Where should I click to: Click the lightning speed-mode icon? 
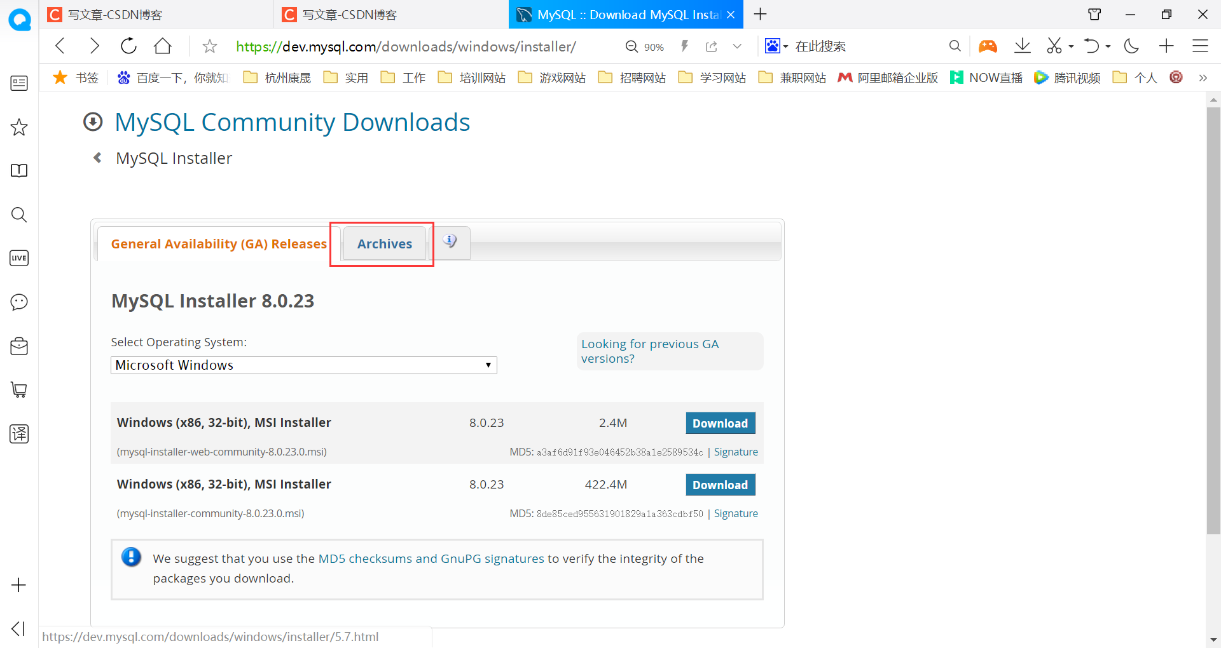(x=685, y=46)
